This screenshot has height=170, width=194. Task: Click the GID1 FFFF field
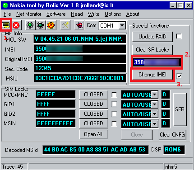(x=55, y=104)
